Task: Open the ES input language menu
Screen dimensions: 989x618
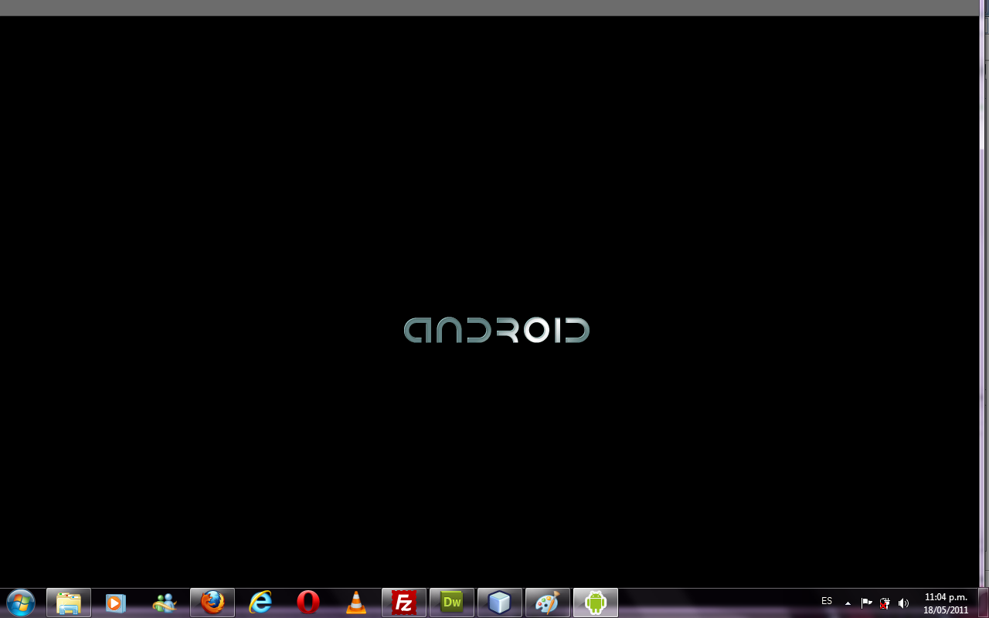Action: 827,601
